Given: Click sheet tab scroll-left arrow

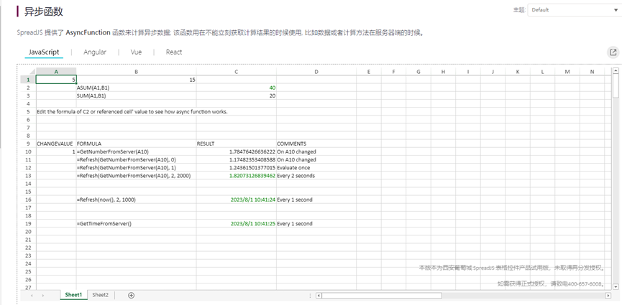Looking at the screenshot, I should click(32, 296).
